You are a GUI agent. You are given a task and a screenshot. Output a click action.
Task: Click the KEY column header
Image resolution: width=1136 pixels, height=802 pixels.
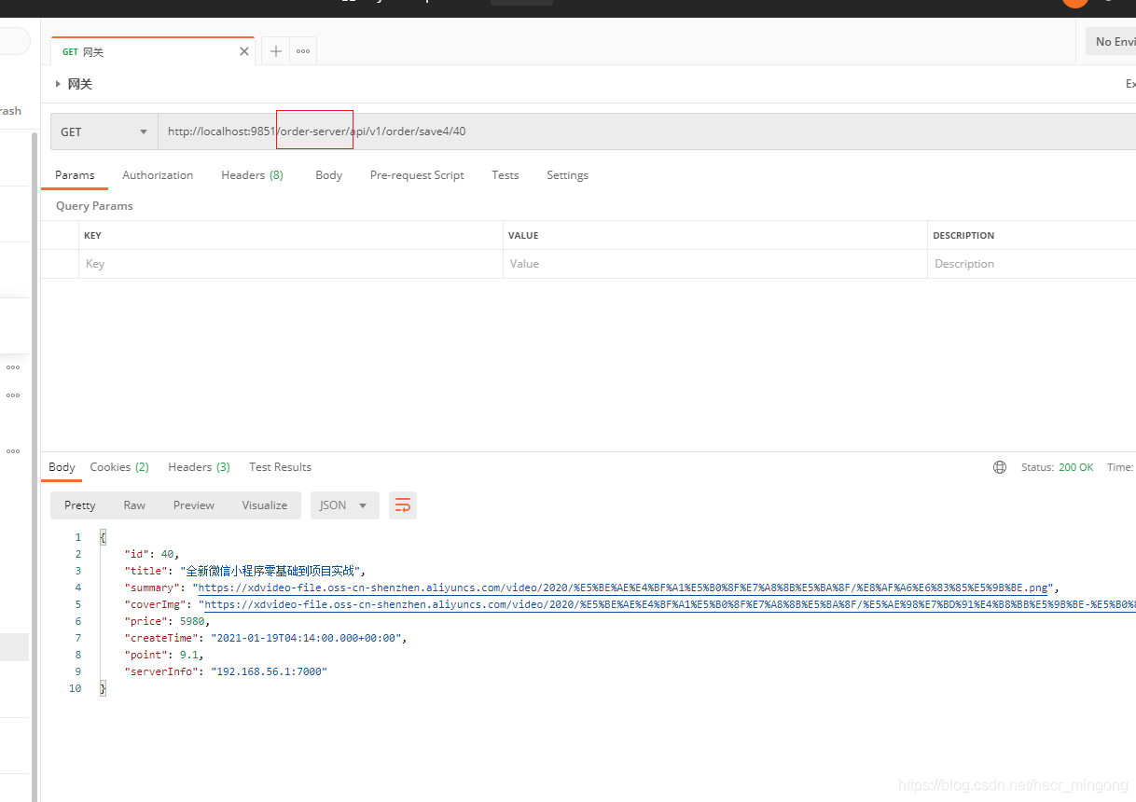click(92, 236)
